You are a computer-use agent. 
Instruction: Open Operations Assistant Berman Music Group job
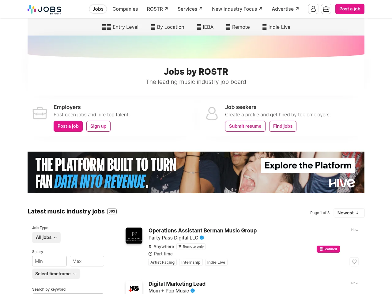coord(202,231)
